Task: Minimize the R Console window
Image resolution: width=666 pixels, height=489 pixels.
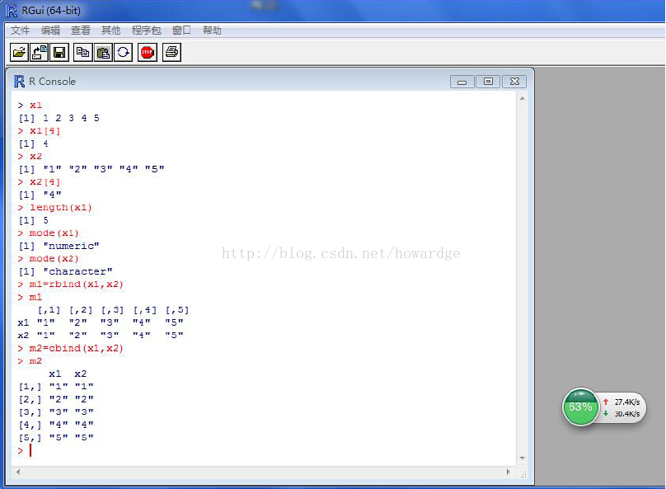Action: coord(462,82)
